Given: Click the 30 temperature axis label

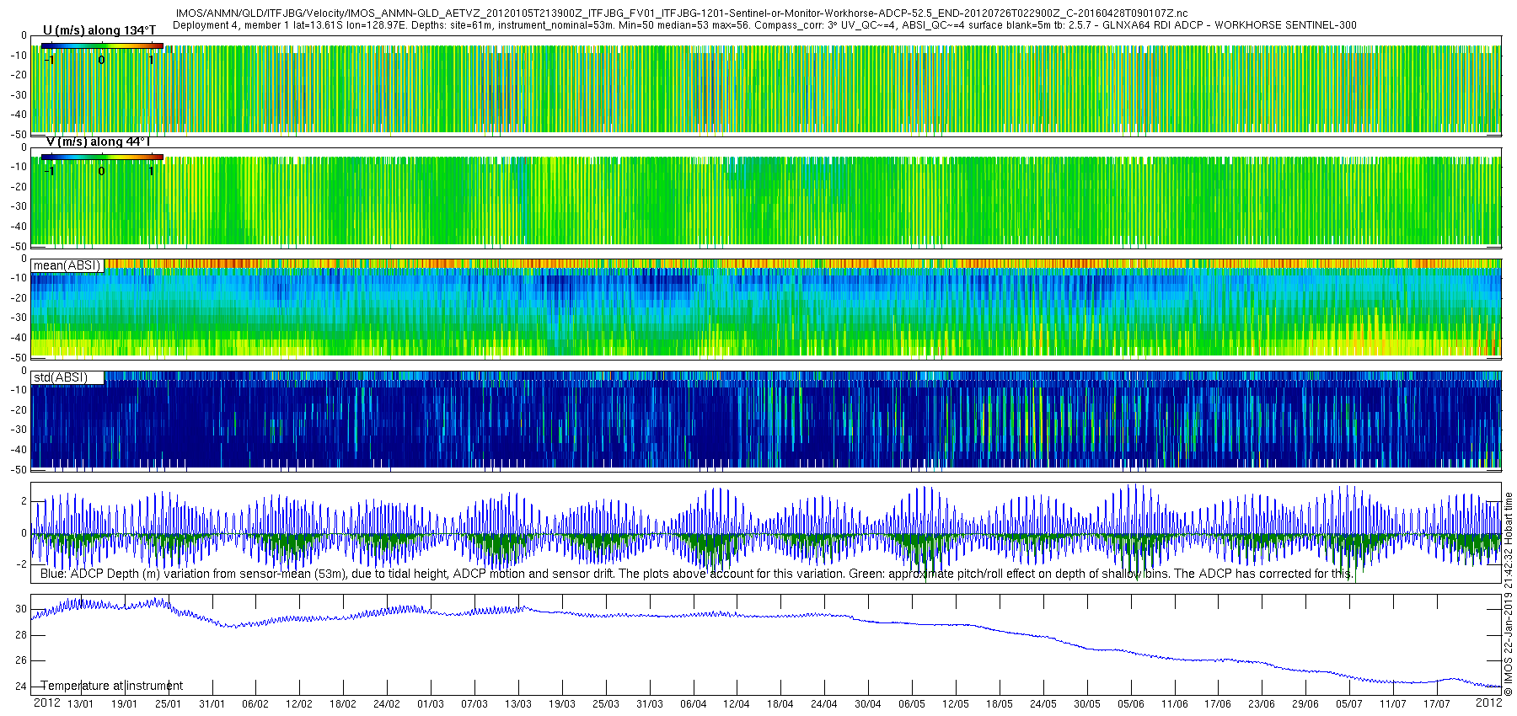Looking at the screenshot, I should (x=21, y=609).
